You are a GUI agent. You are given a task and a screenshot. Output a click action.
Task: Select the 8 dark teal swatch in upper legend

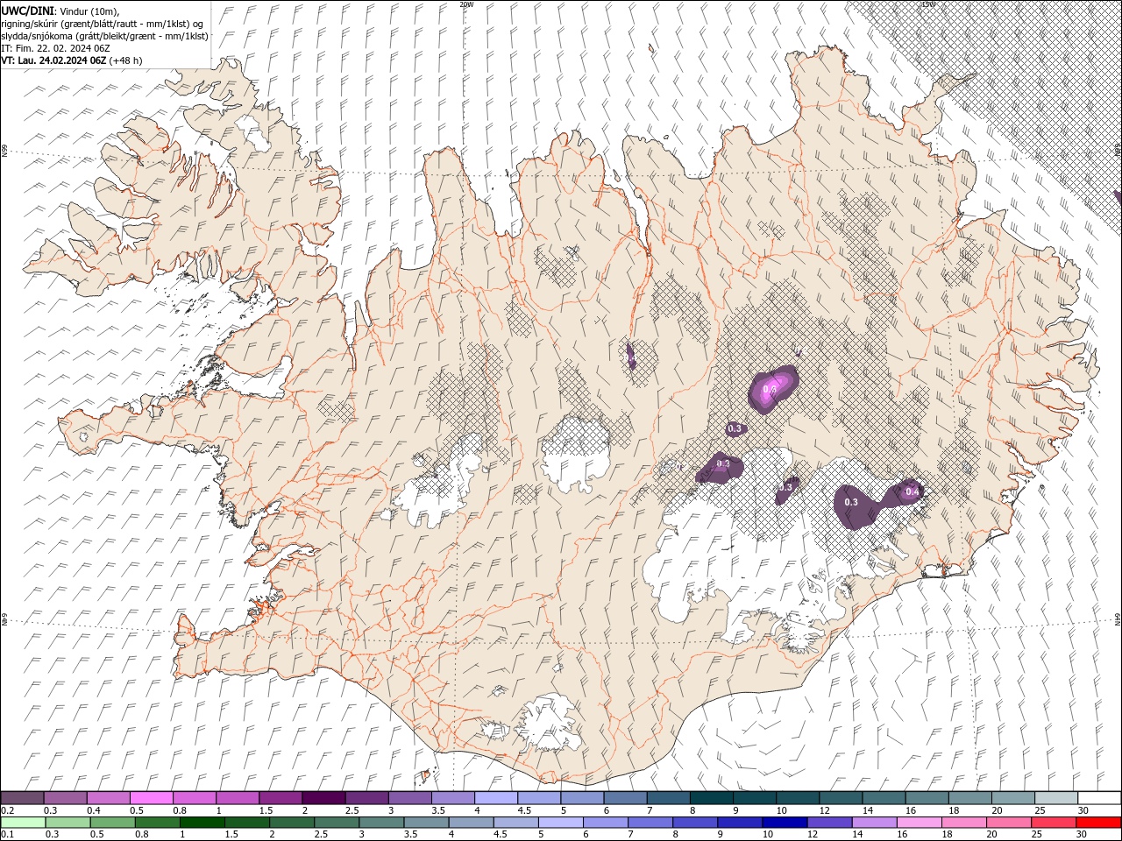(x=711, y=798)
